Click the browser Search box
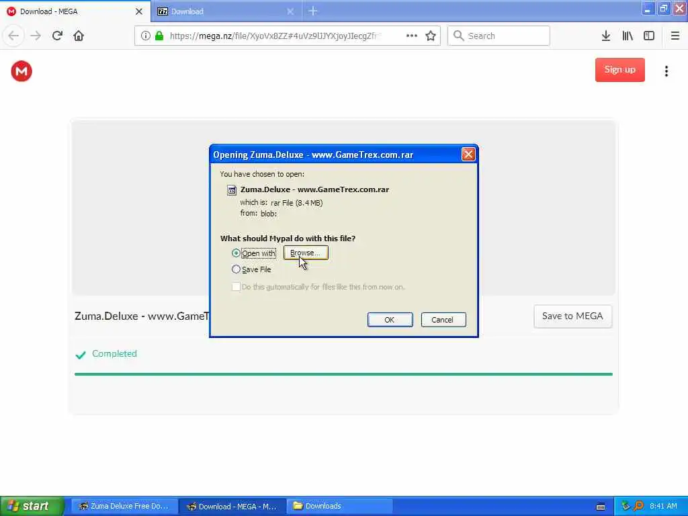This screenshot has height=516, width=688. click(499, 36)
